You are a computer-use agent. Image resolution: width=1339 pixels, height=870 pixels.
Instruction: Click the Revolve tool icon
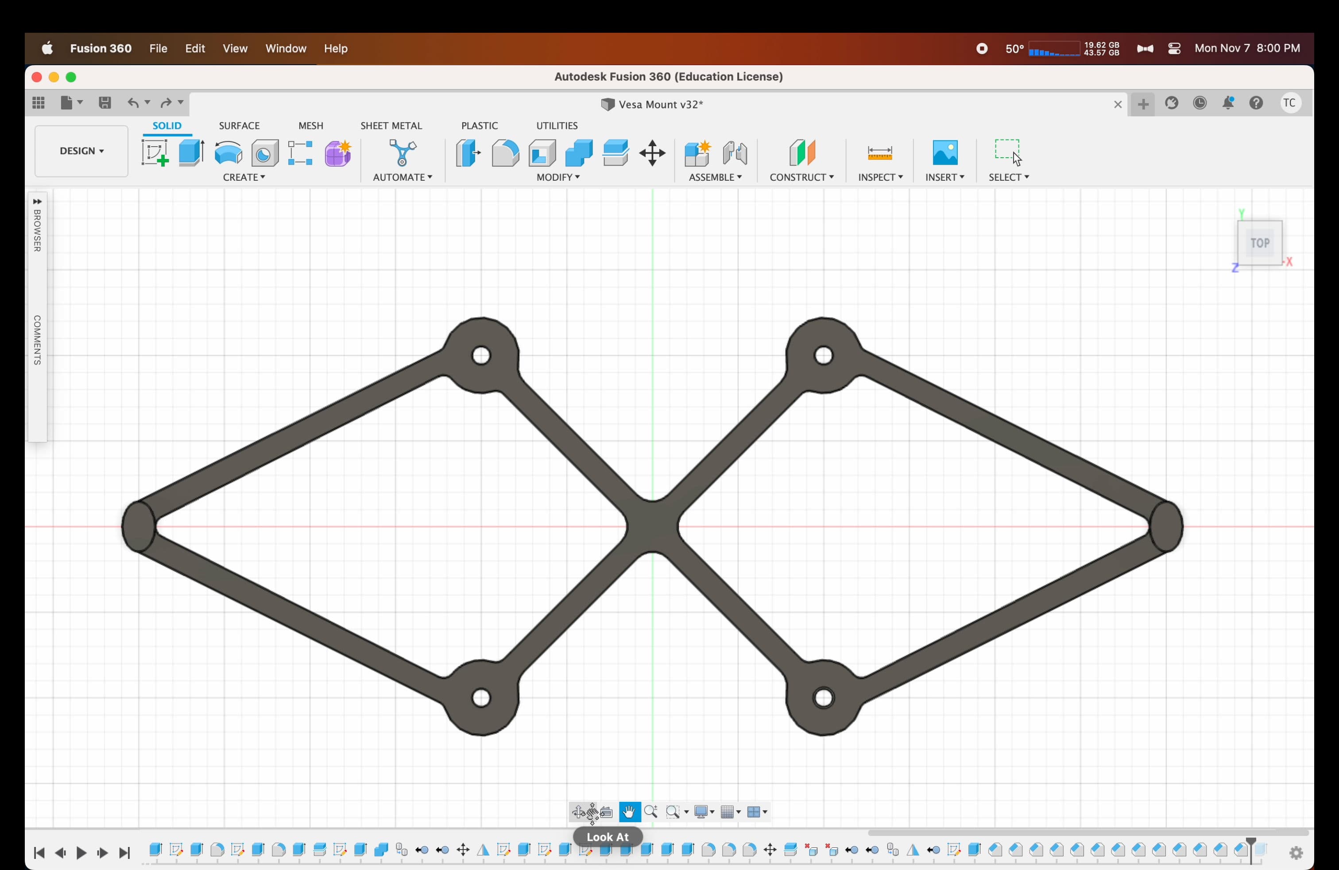tap(228, 153)
